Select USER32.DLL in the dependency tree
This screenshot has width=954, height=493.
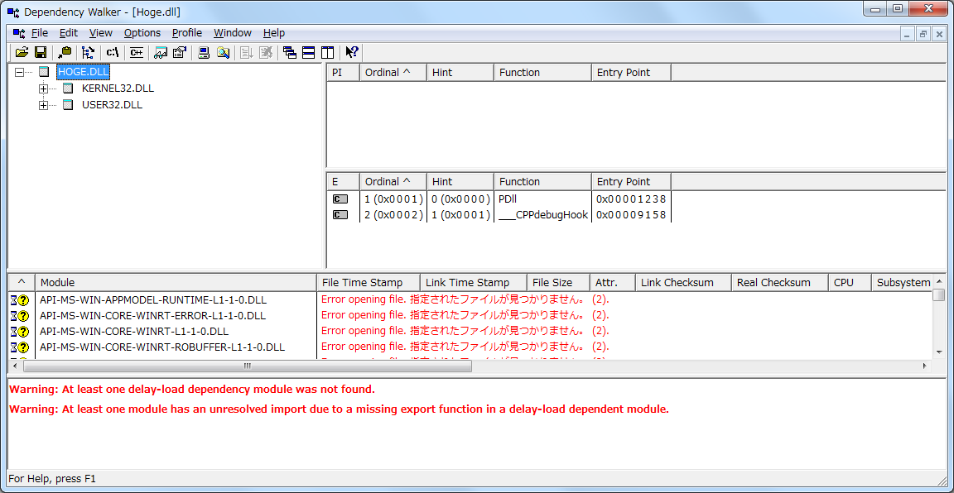click(112, 104)
